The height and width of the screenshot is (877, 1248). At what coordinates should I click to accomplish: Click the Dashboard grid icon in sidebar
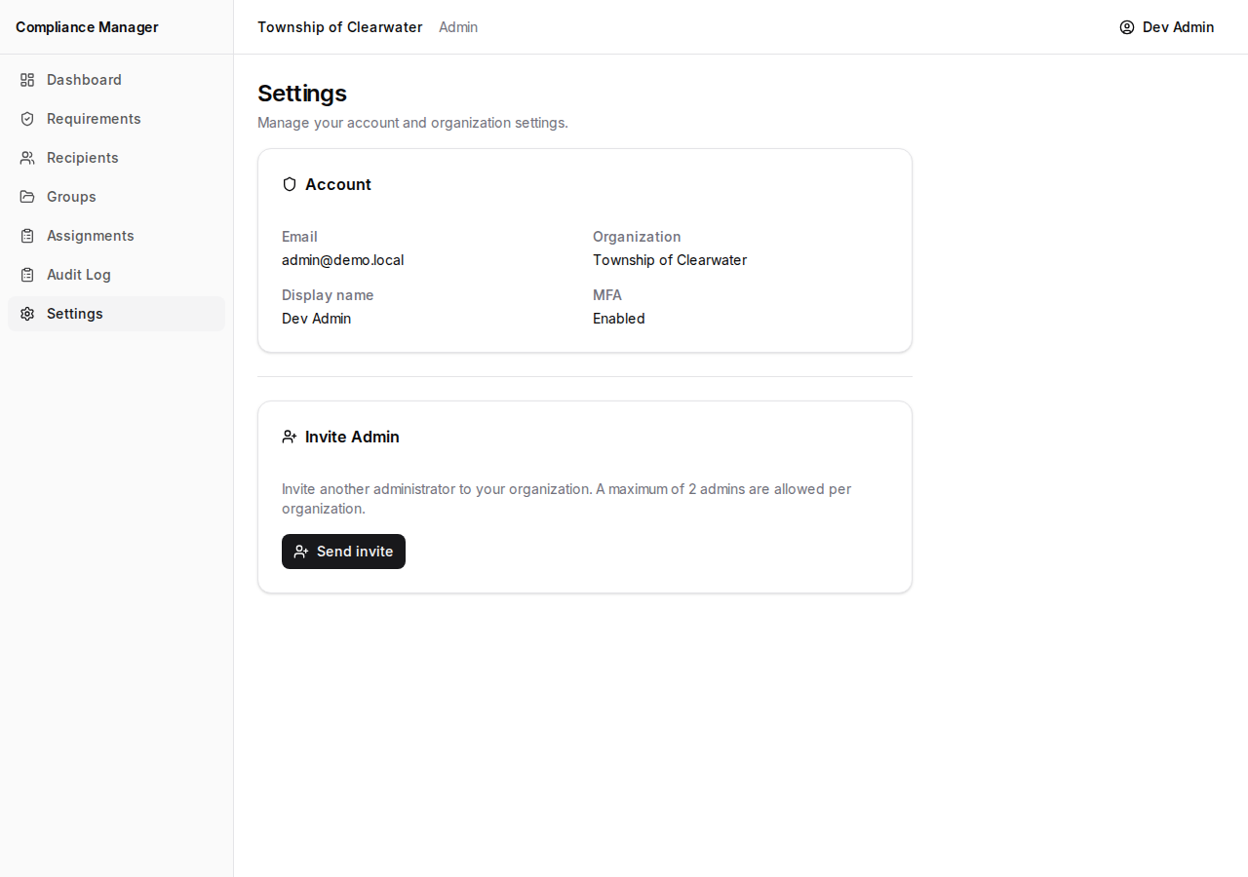pyautogui.click(x=27, y=80)
